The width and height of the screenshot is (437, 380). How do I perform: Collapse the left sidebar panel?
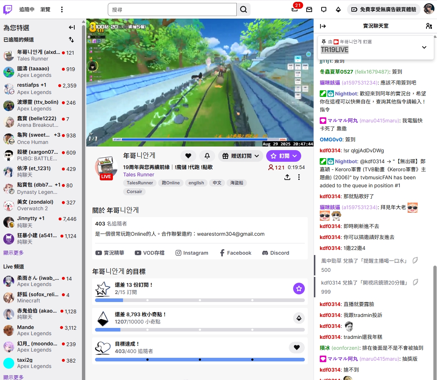coord(72,27)
